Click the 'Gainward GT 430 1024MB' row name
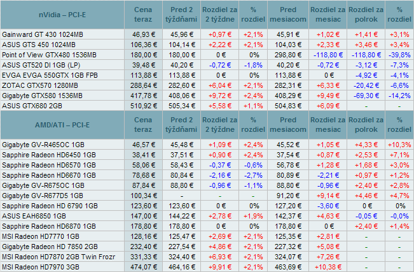Image resolution: width=414 pixels, height=272 pixels. click(x=43, y=34)
